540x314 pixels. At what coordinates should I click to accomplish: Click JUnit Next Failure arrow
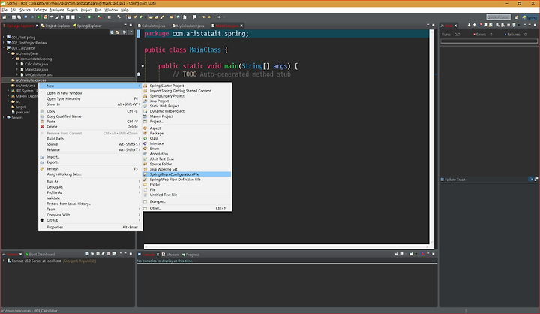(469, 26)
